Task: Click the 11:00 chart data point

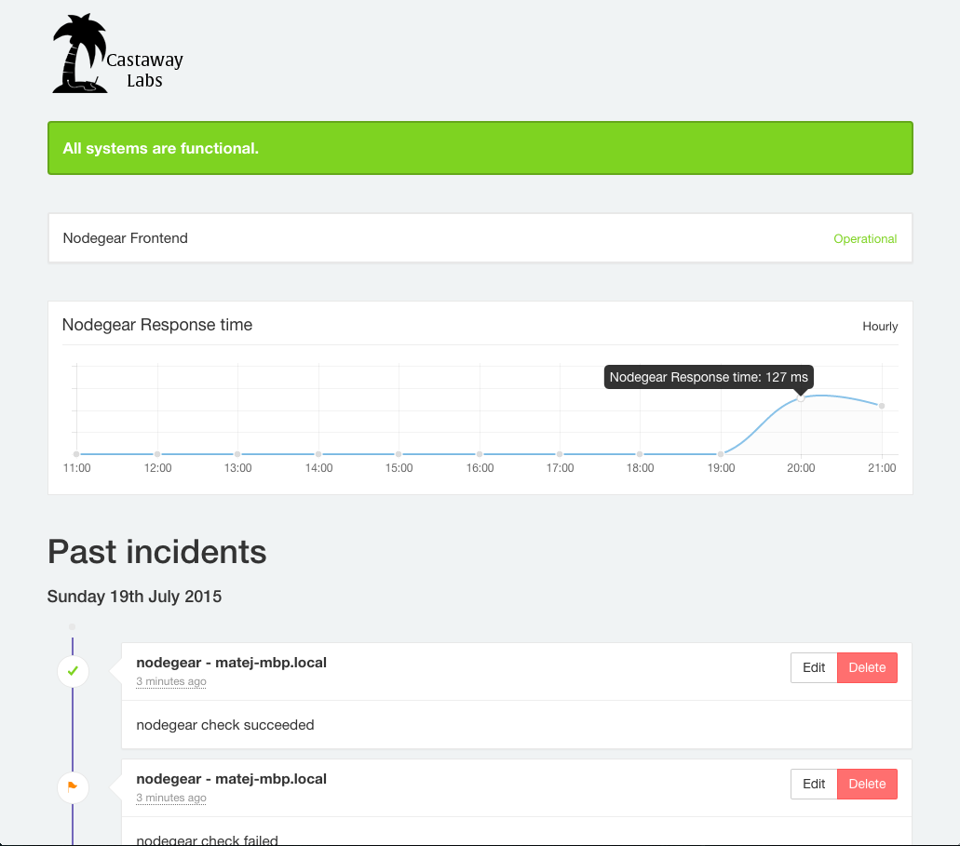Action: point(76,454)
